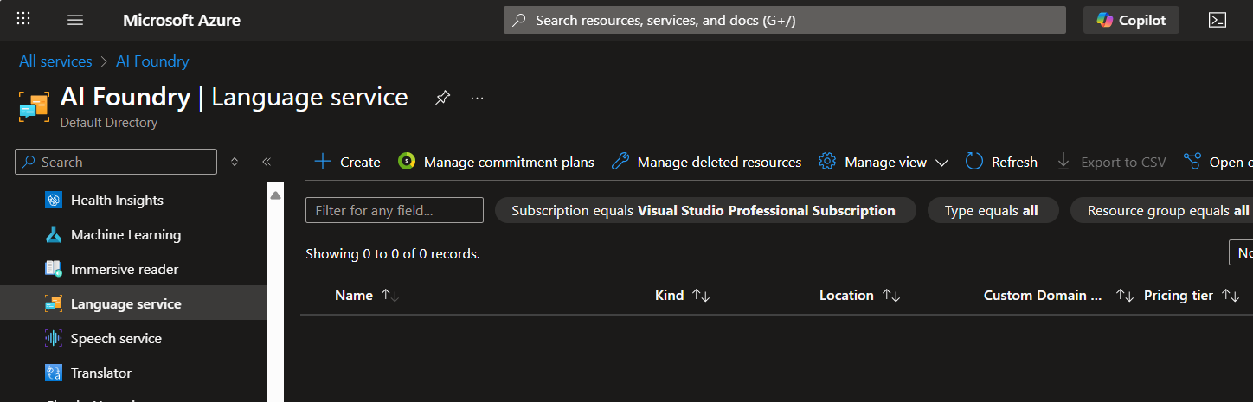Image resolution: width=1253 pixels, height=402 pixels.
Task: Edit the Type equals all filter
Action: coord(993,210)
